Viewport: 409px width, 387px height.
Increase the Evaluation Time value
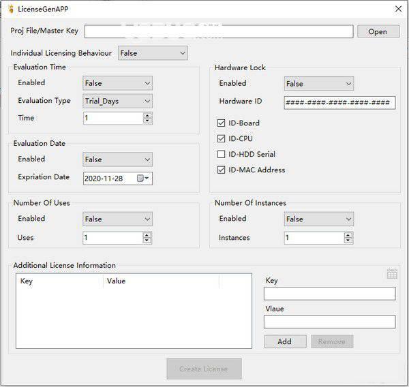coord(147,115)
